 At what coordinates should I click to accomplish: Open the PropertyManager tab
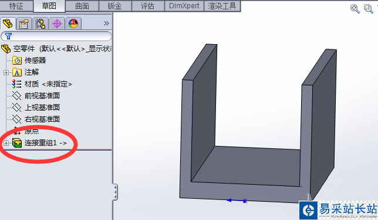[x=24, y=24]
